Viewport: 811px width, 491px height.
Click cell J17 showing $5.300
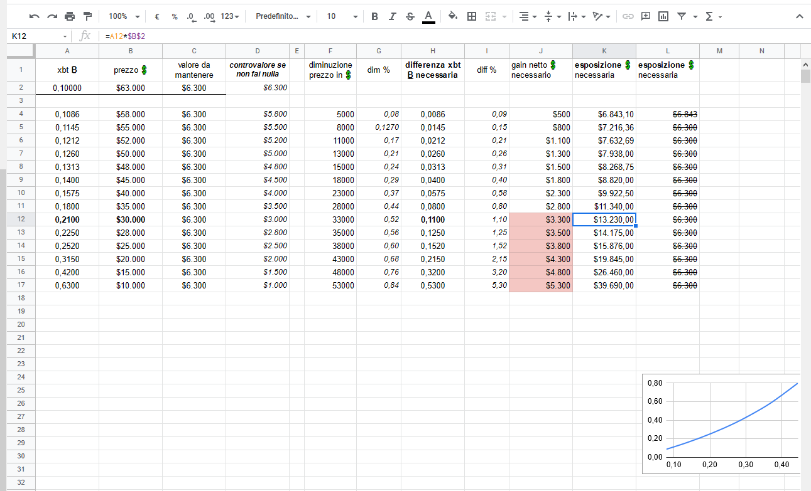(x=541, y=285)
